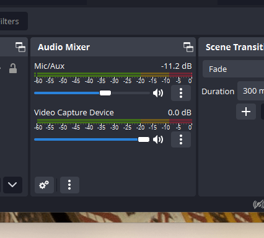Open Video Capture Device options menu
This screenshot has width=264, height=238.
(181, 139)
